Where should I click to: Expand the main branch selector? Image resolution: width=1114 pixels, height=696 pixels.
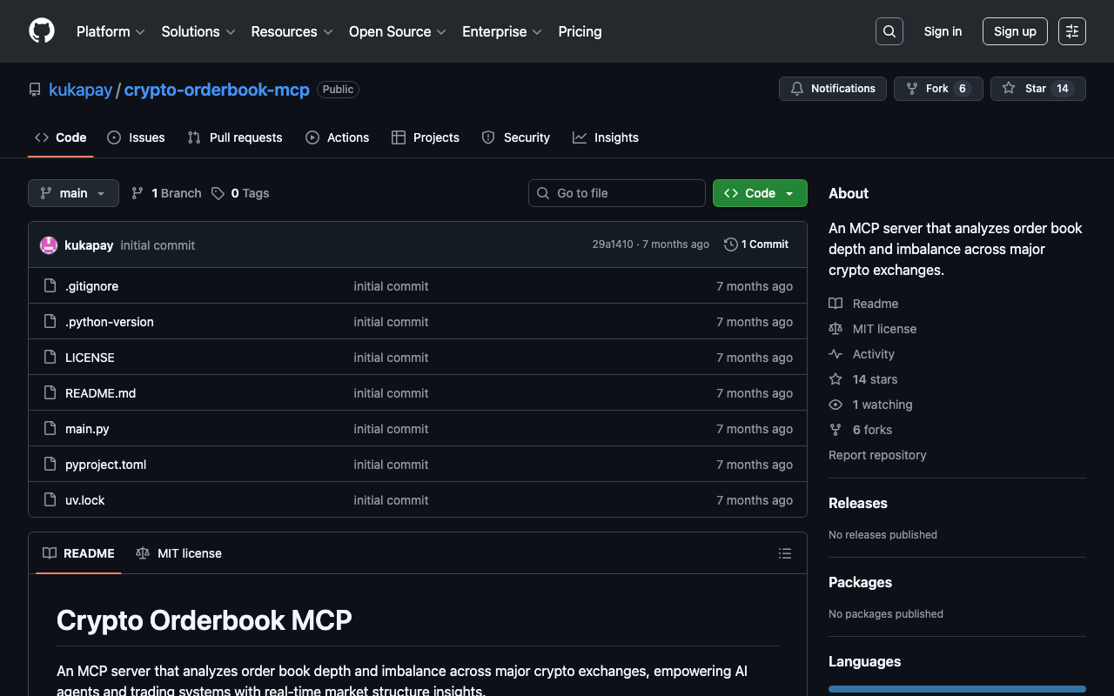pos(73,193)
